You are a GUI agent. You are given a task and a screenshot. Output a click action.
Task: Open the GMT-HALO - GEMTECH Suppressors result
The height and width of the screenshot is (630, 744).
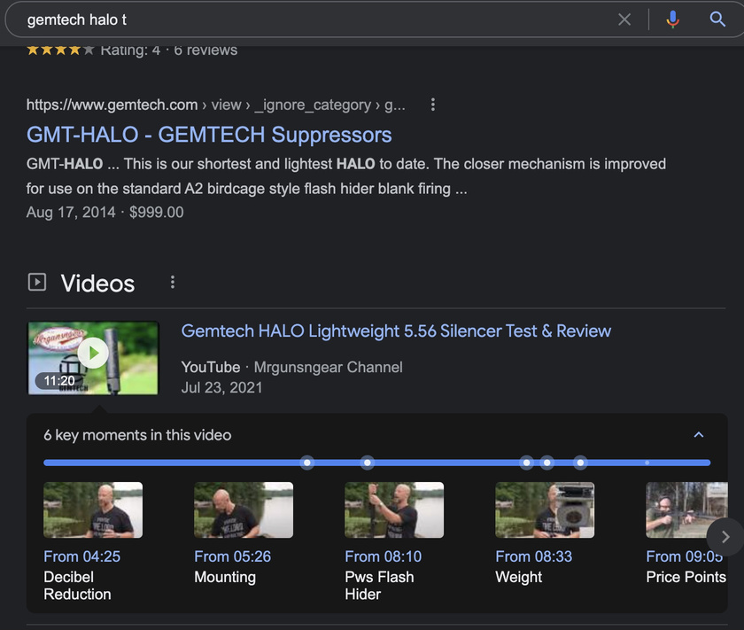click(x=209, y=135)
